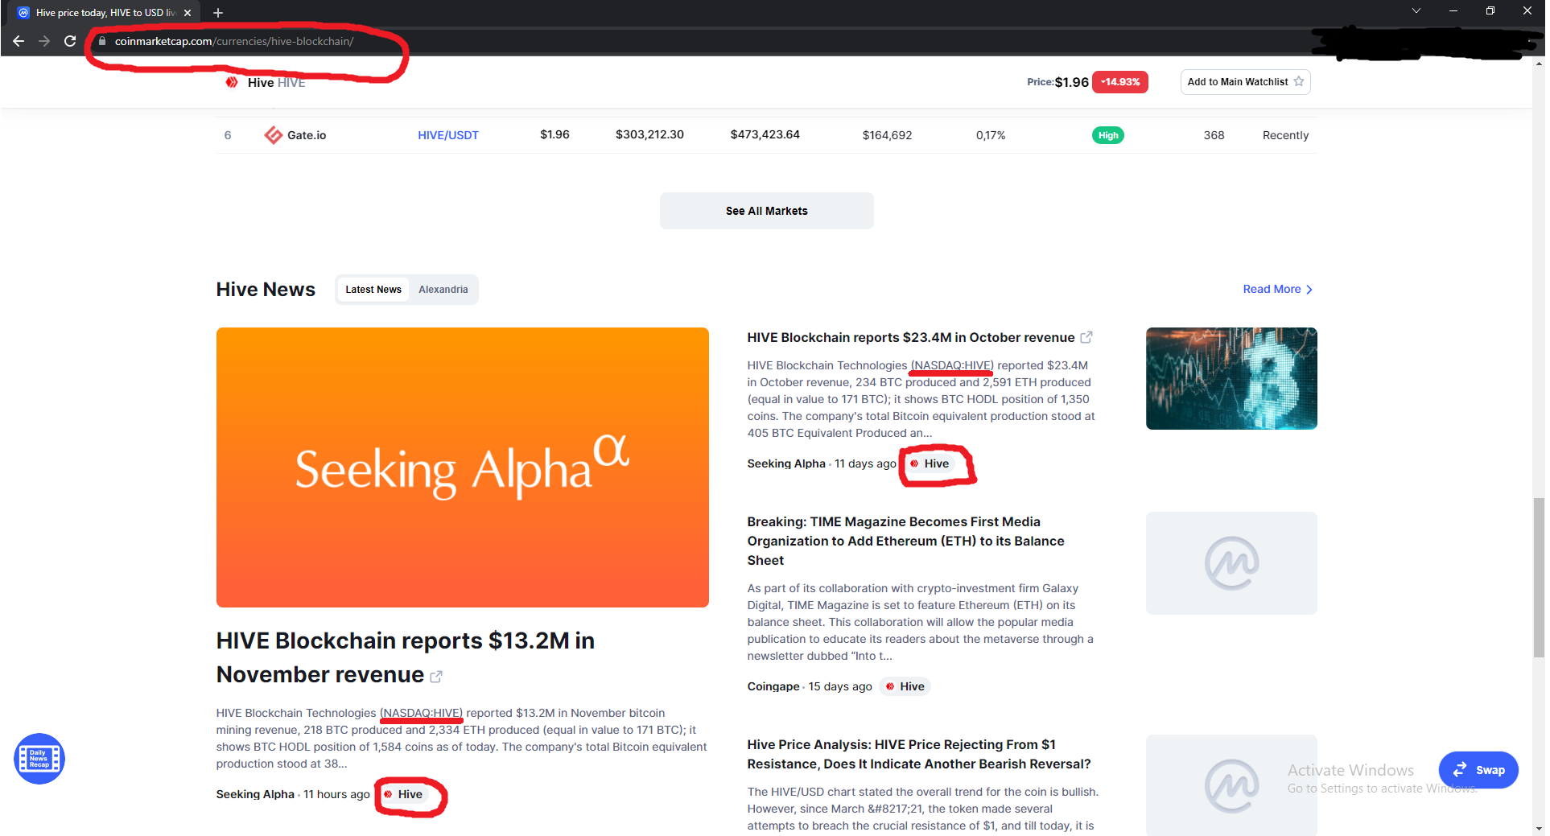Open the TIME Magazine Ethereum article
Screen dimensions: 1550x836
coord(905,541)
